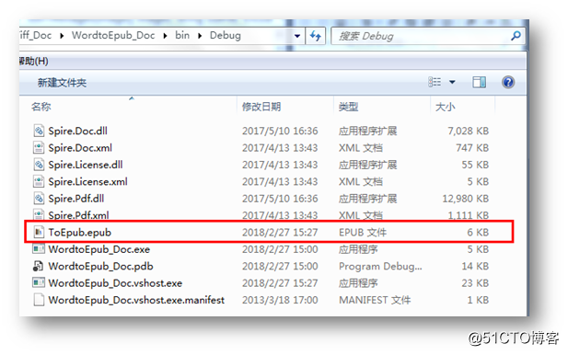
Task: Click the 1,111 KB size value
Action: click(x=469, y=215)
